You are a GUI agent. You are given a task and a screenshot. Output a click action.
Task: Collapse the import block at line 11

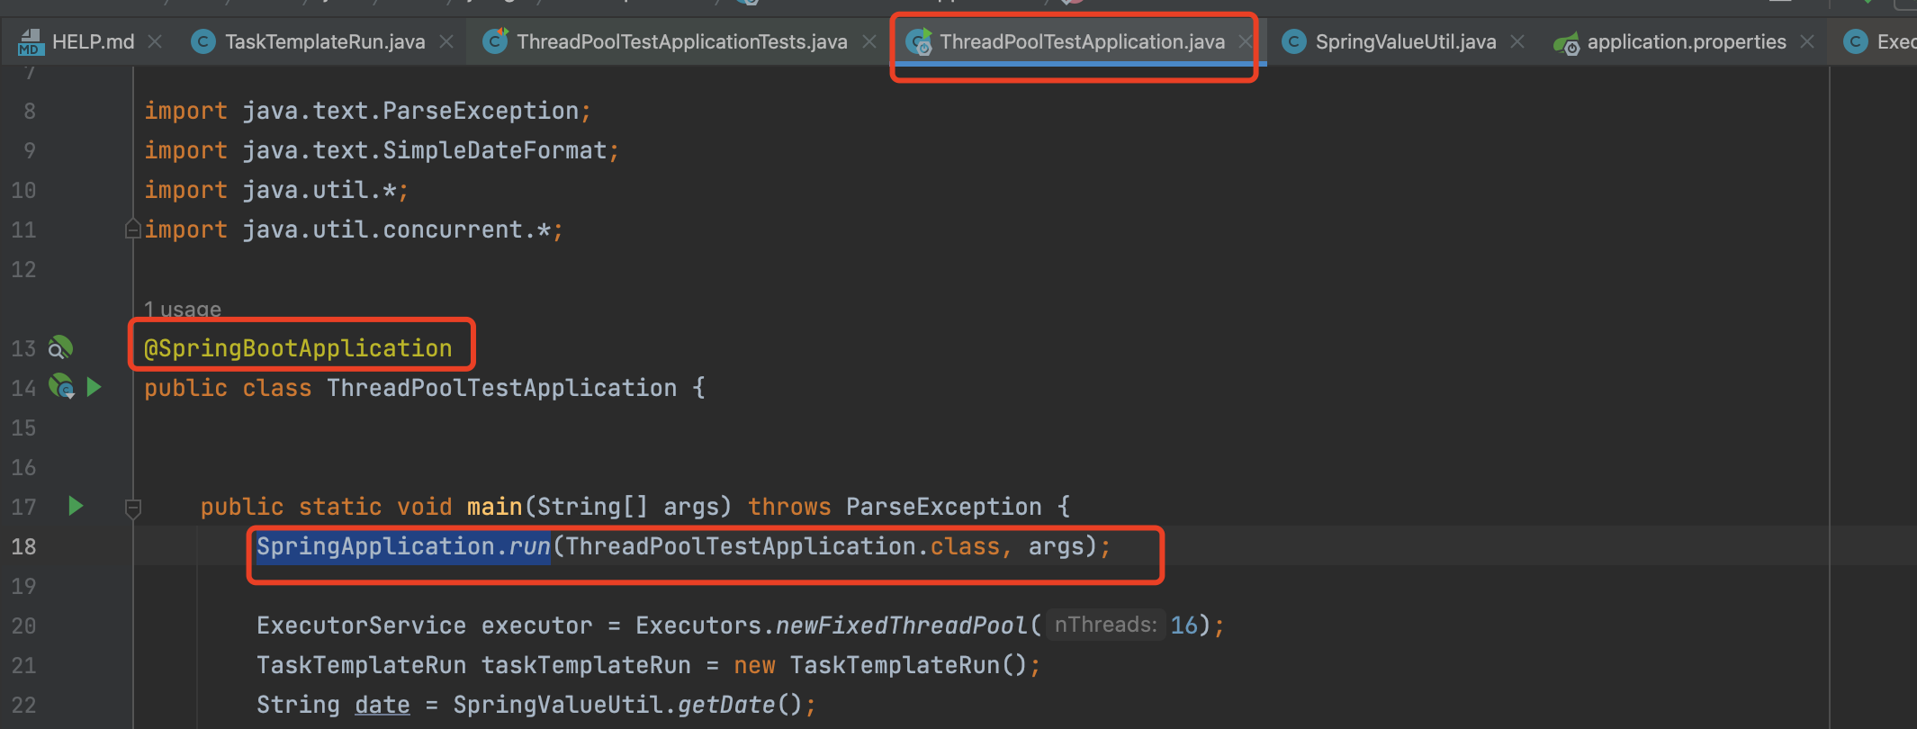point(132,229)
